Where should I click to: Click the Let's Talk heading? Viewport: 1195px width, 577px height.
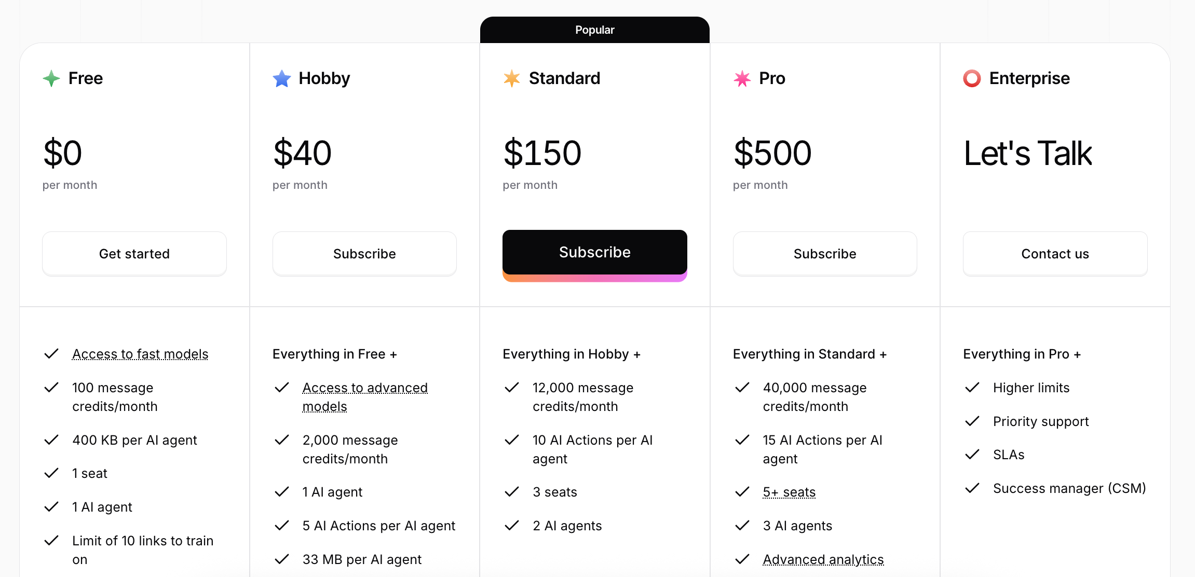pyautogui.click(x=1028, y=153)
